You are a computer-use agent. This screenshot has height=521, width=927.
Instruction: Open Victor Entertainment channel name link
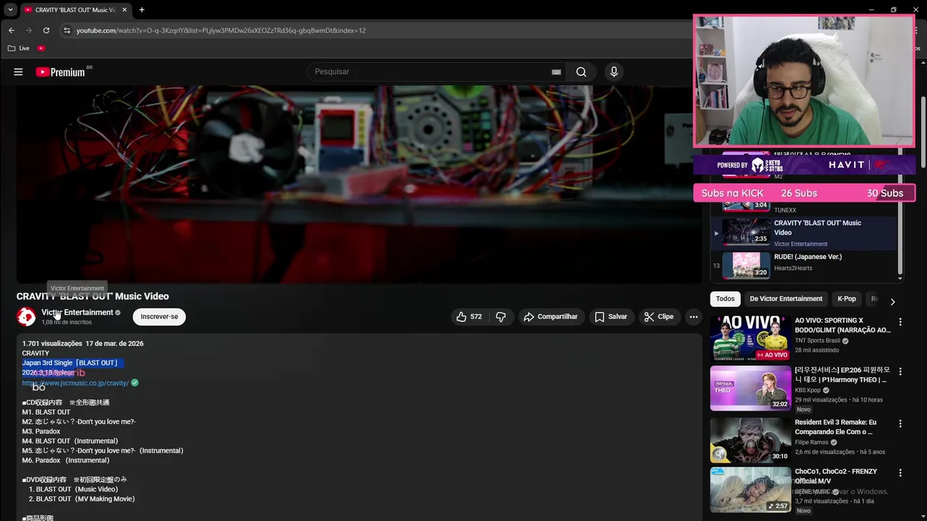coord(77,313)
